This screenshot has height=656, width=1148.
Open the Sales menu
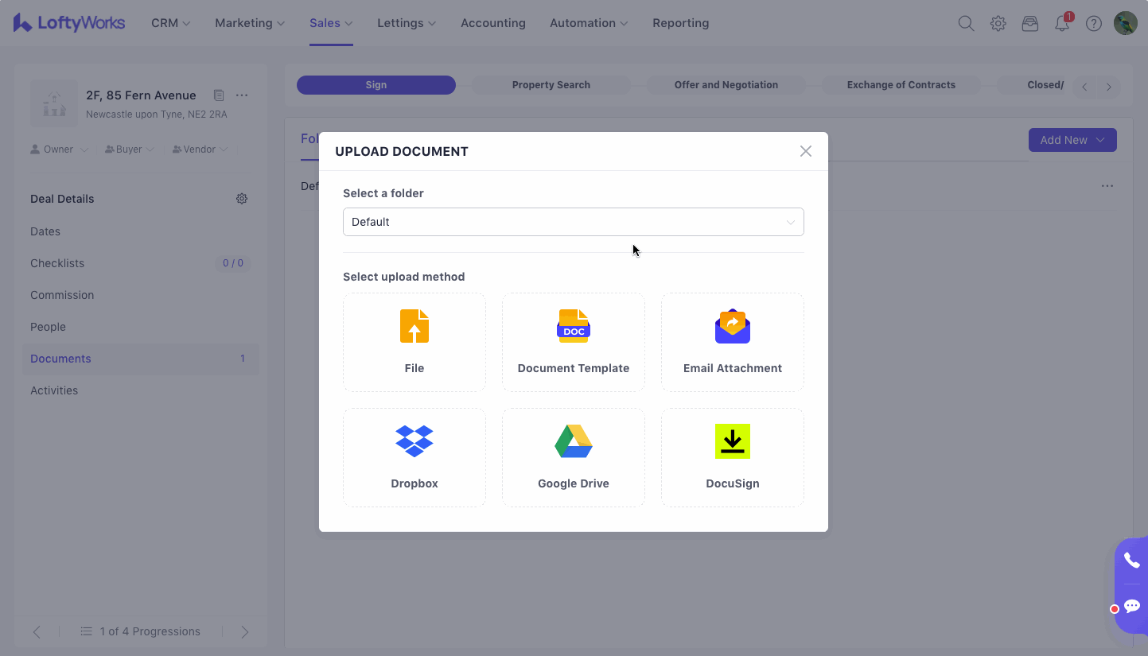coord(330,23)
